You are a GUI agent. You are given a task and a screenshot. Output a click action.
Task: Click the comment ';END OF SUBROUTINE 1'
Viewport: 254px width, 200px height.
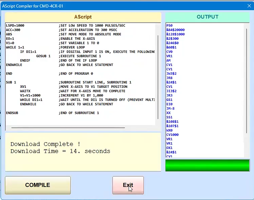pos(79,113)
